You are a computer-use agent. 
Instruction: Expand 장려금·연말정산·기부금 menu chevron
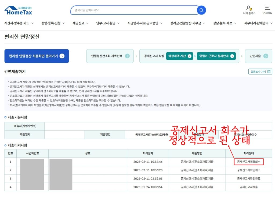[204, 23]
